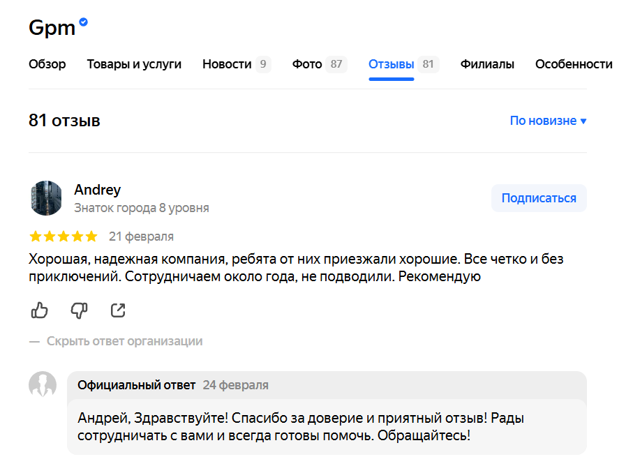Click the organization reply avatar icon

point(43,385)
